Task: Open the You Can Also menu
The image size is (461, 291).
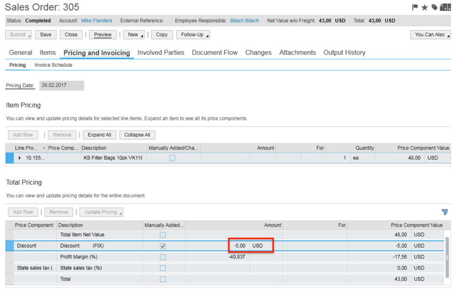Action: (431, 35)
